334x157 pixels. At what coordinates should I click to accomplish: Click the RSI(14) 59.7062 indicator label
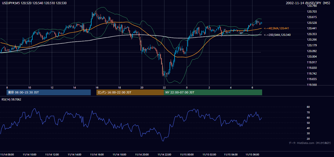pyautogui.click(x=11, y=99)
